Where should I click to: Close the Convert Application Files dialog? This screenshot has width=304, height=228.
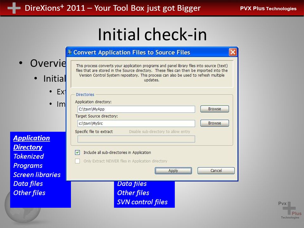[x=233, y=52]
